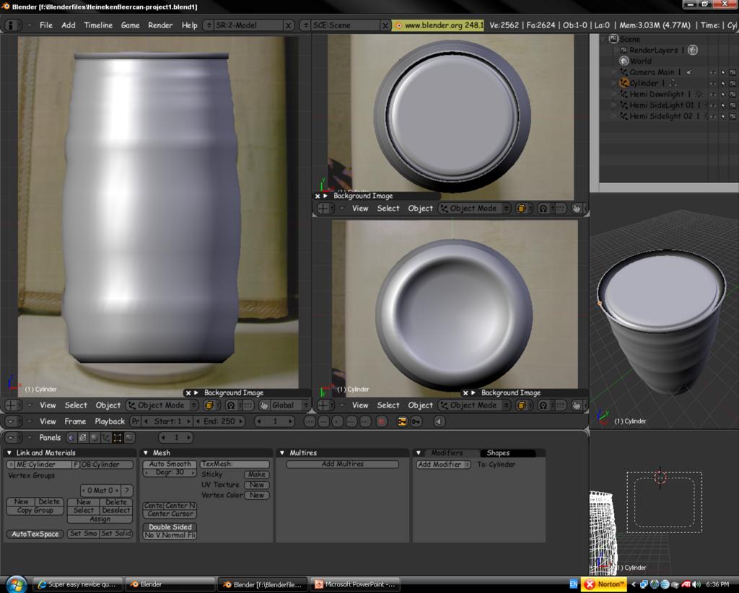Click the Add Multires button
The width and height of the screenshot is (739, 593).
[x=343, y=464]
